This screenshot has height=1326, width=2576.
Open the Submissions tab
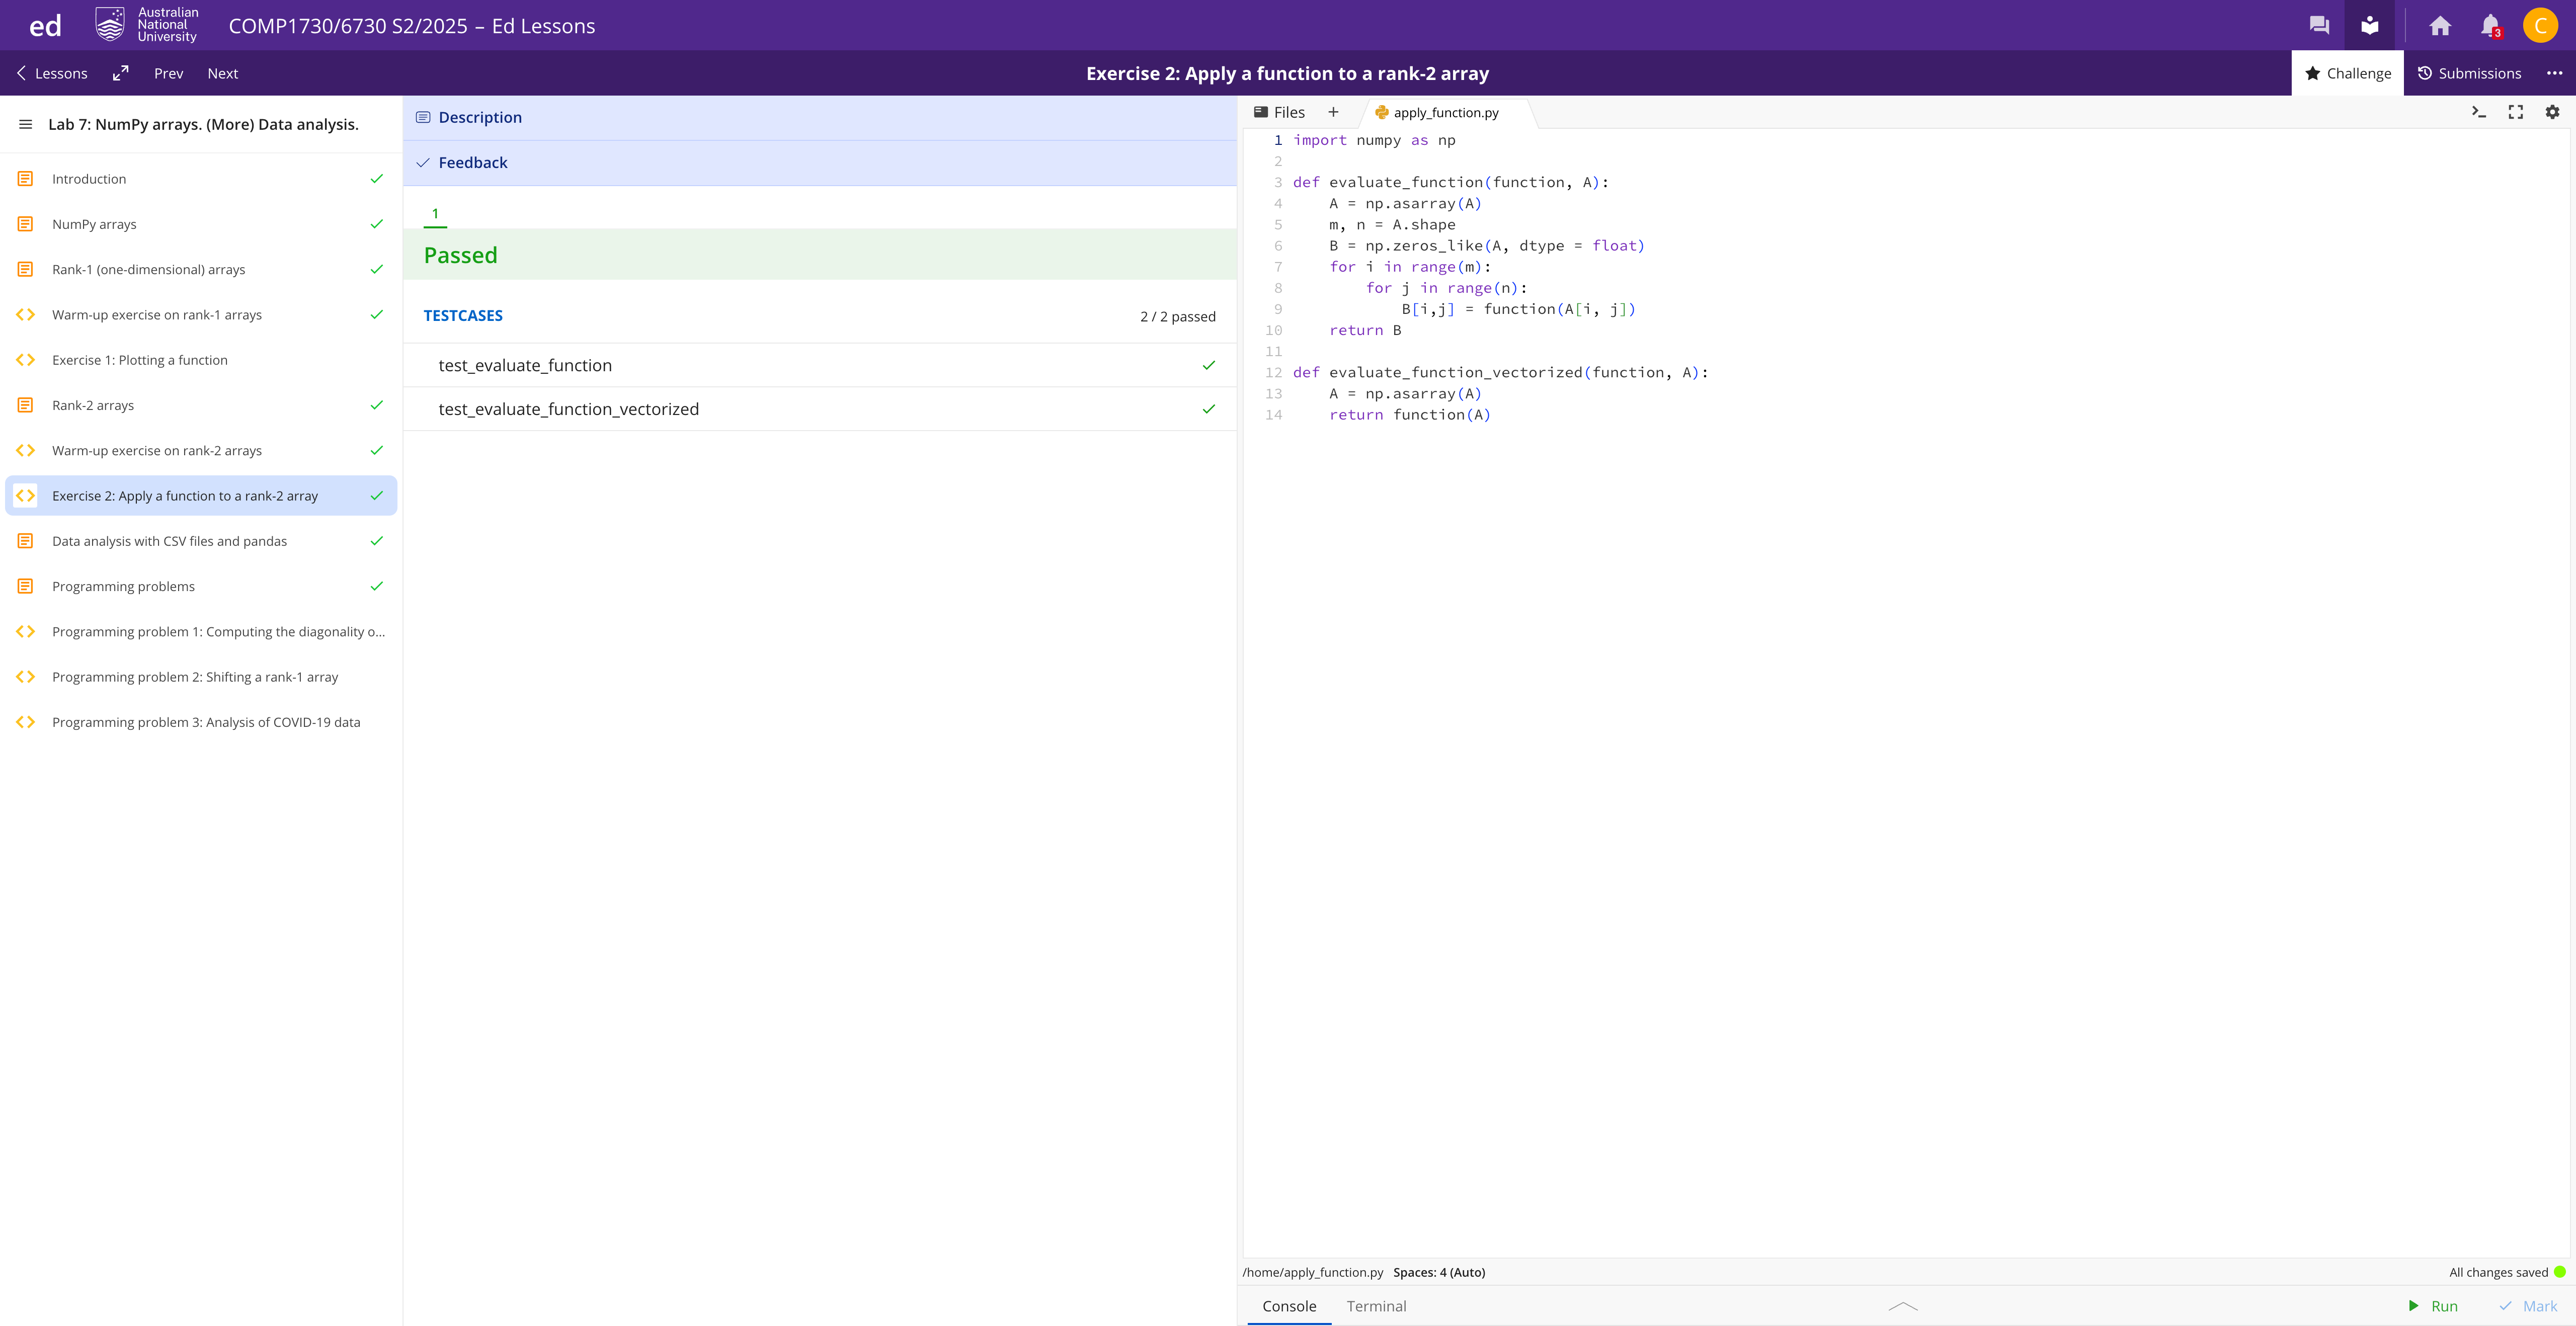pos(2469,73)
